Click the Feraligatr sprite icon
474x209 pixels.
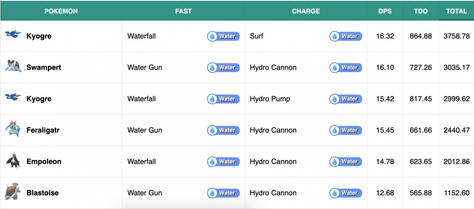pos(13,129)
